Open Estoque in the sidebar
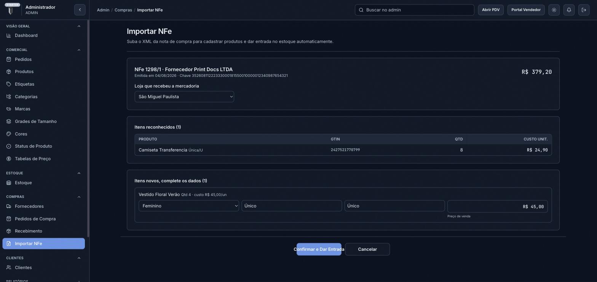The height and width of the screenshot is (282, 597). click(44, 183)
